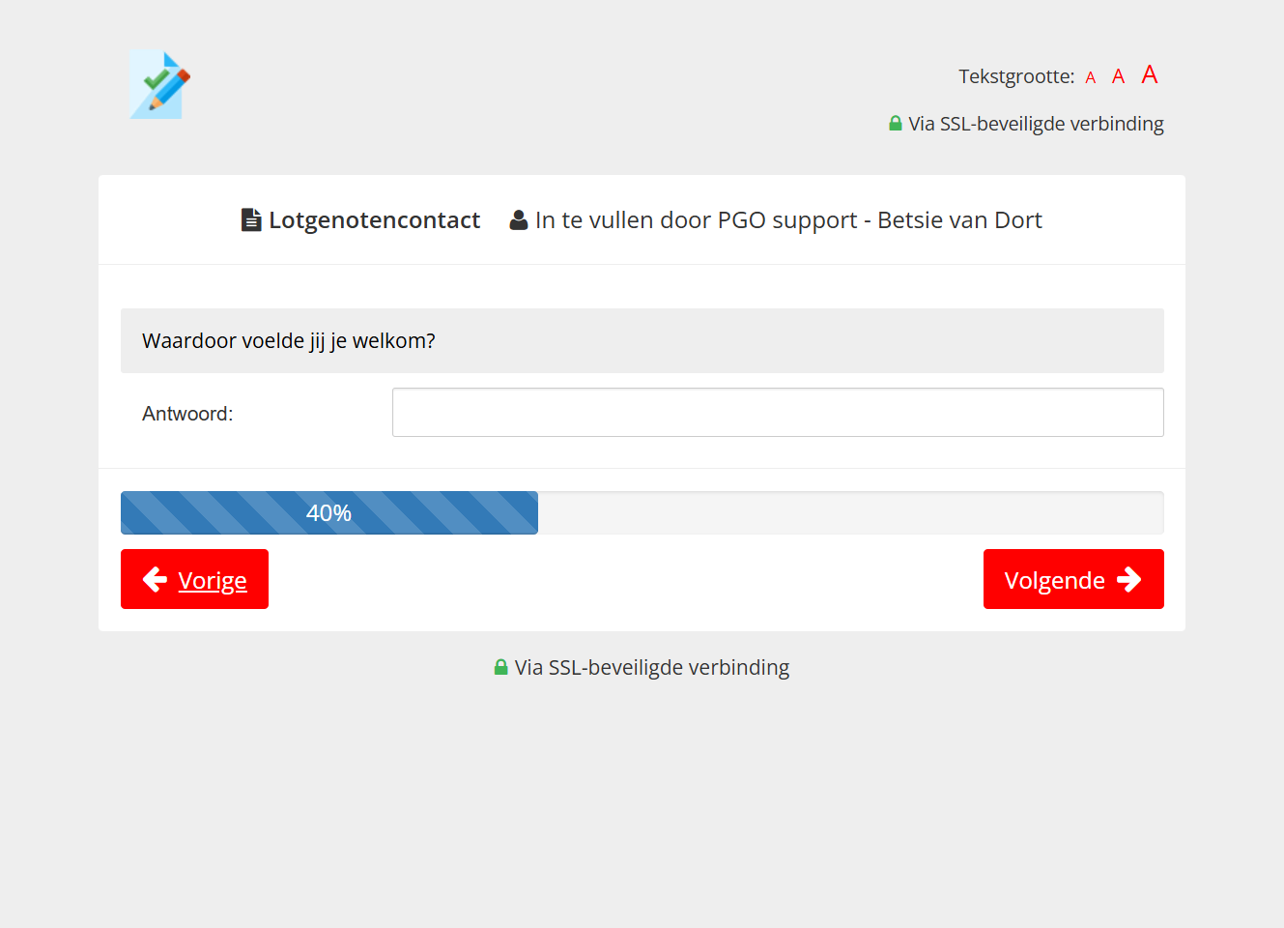Click the 'Antwoord:' label
This screenshot has width=1284, height=928.
(x=187, y=414)
